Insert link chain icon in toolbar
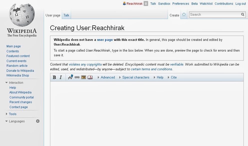 (x=77, y=77)
